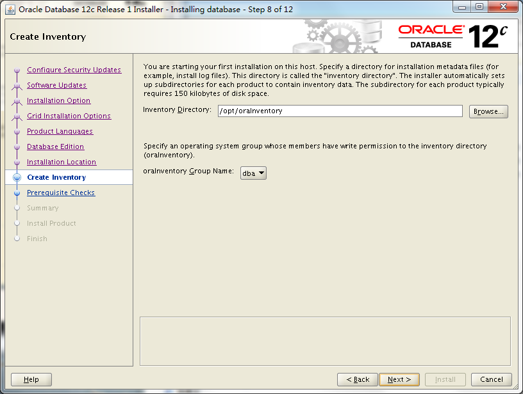
Task: Cancel the database installation
Action: pos(492,379)
